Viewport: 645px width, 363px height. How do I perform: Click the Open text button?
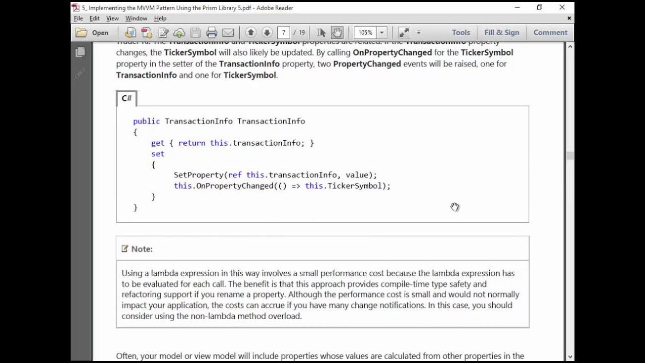point(100,33)
